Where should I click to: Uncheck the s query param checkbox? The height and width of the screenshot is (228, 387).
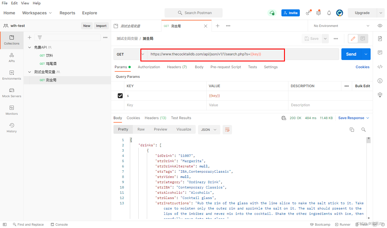click(x=120, y=96)
